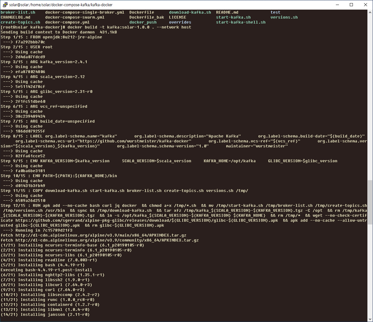
Task: Click 'Step 12/15 : RUN apk add' text
Action: point(30,206)
